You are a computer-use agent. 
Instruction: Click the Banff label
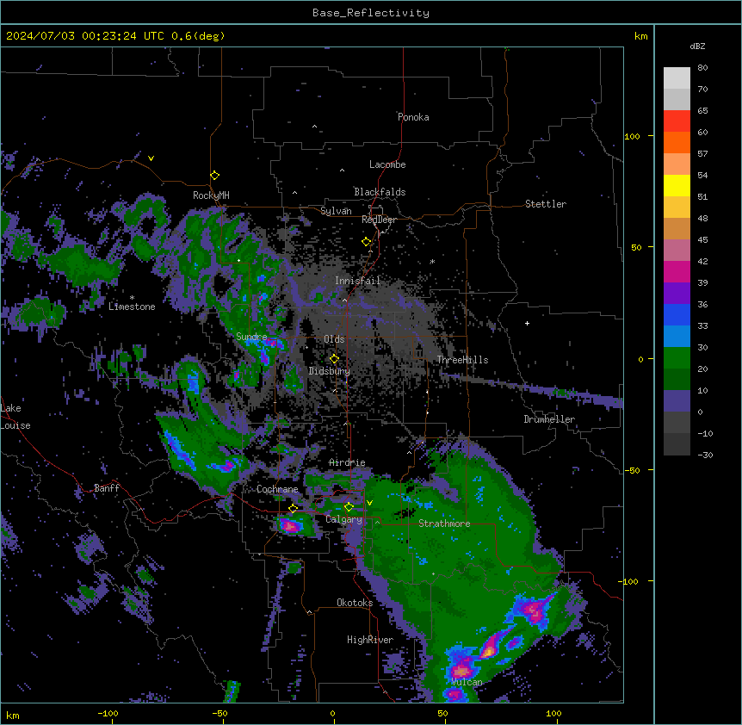[x=107, y=488]
